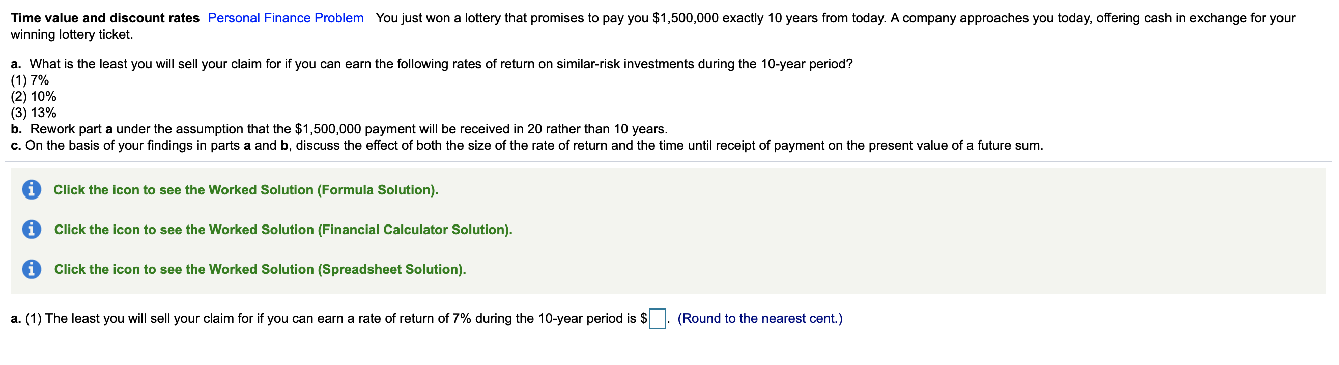
Task: Click the blue info circle beside Formula Solution
Action: 33,190
